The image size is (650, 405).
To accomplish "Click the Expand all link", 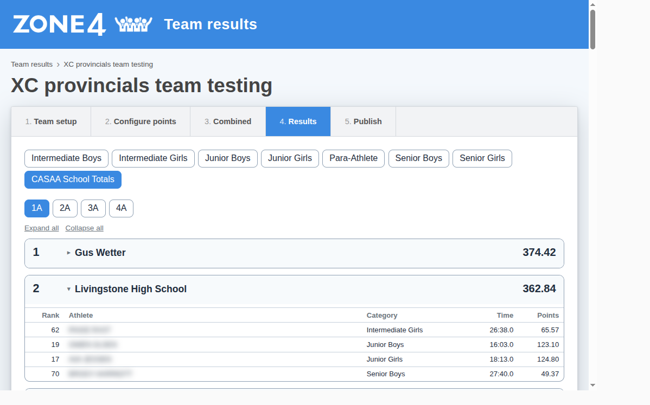I will pos(41,228).
